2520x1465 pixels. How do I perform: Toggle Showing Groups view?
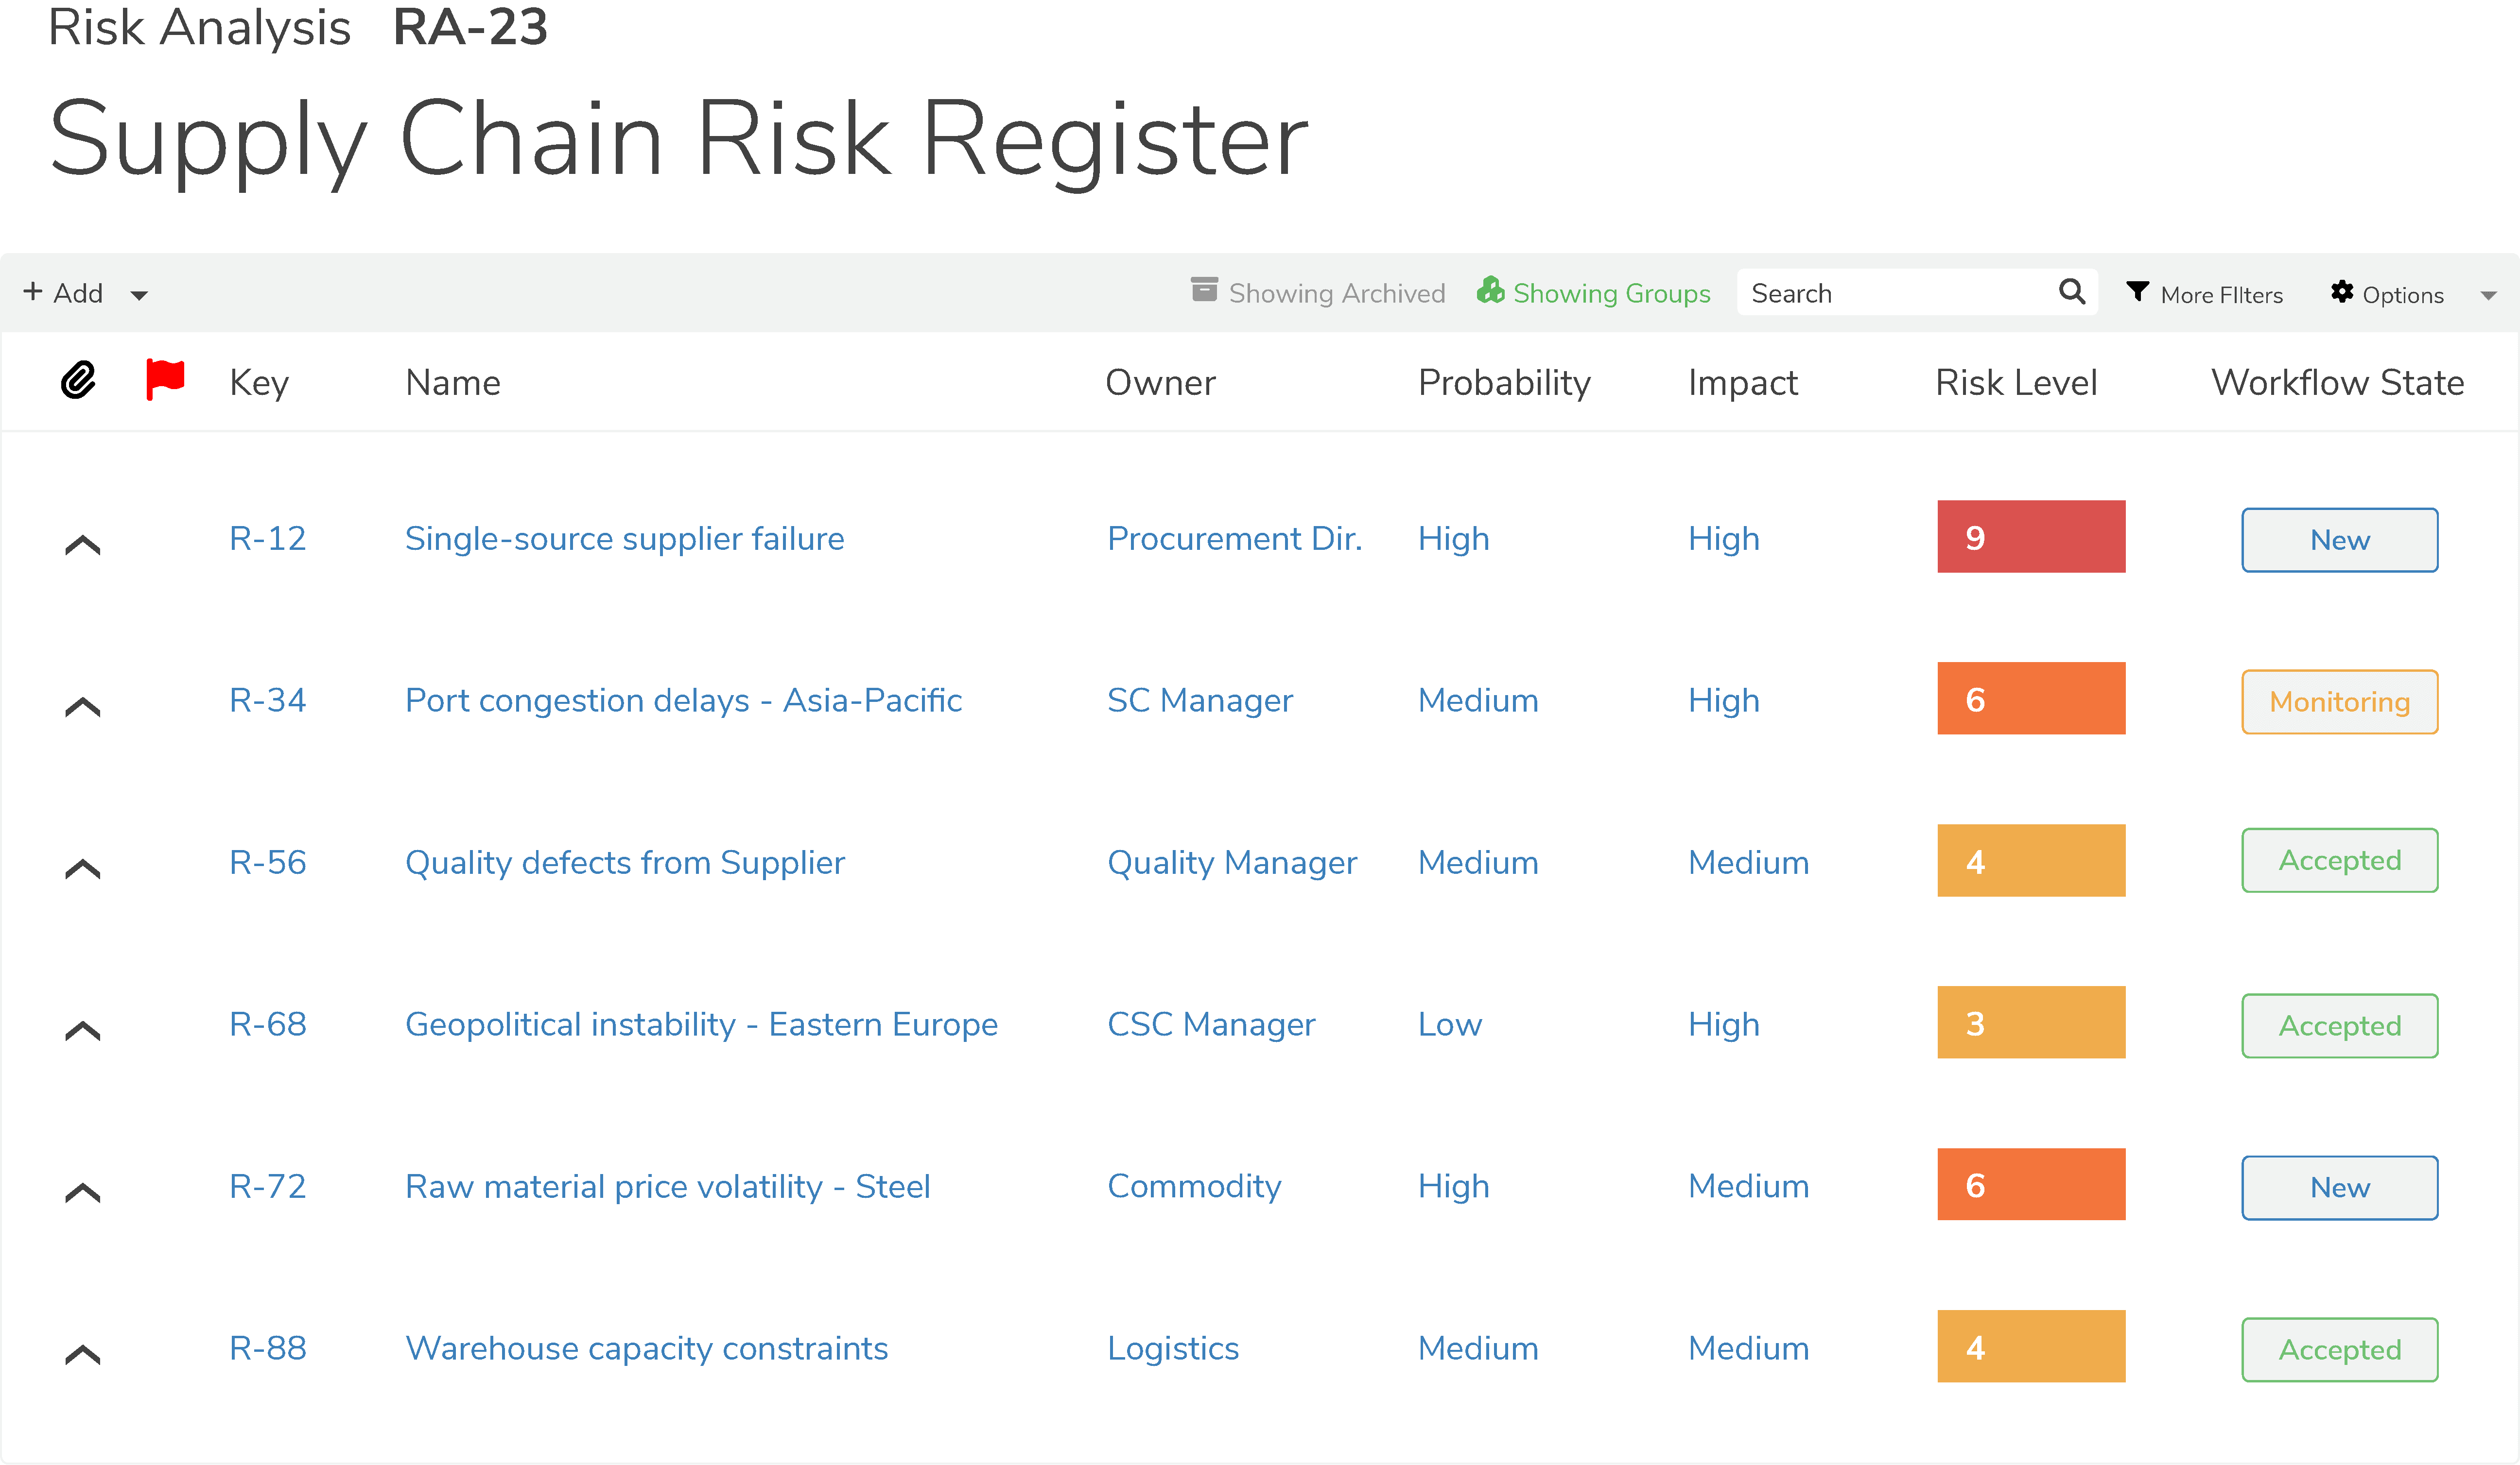point(1611,294)
